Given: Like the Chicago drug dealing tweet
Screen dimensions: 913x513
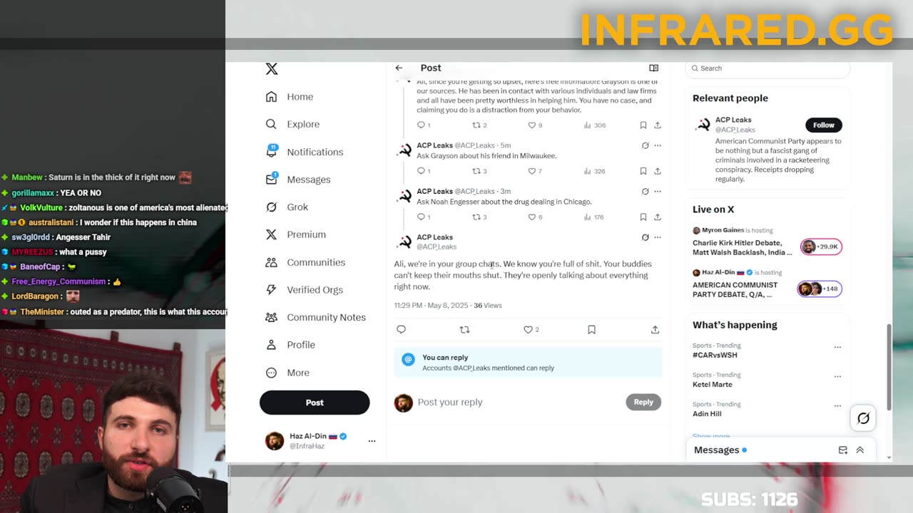Looking at the screenshot, I should click(531, 217).
